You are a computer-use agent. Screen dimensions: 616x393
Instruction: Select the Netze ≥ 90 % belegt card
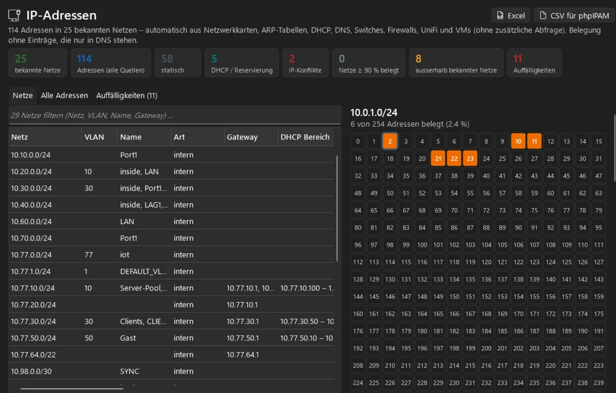click(369, 63)
